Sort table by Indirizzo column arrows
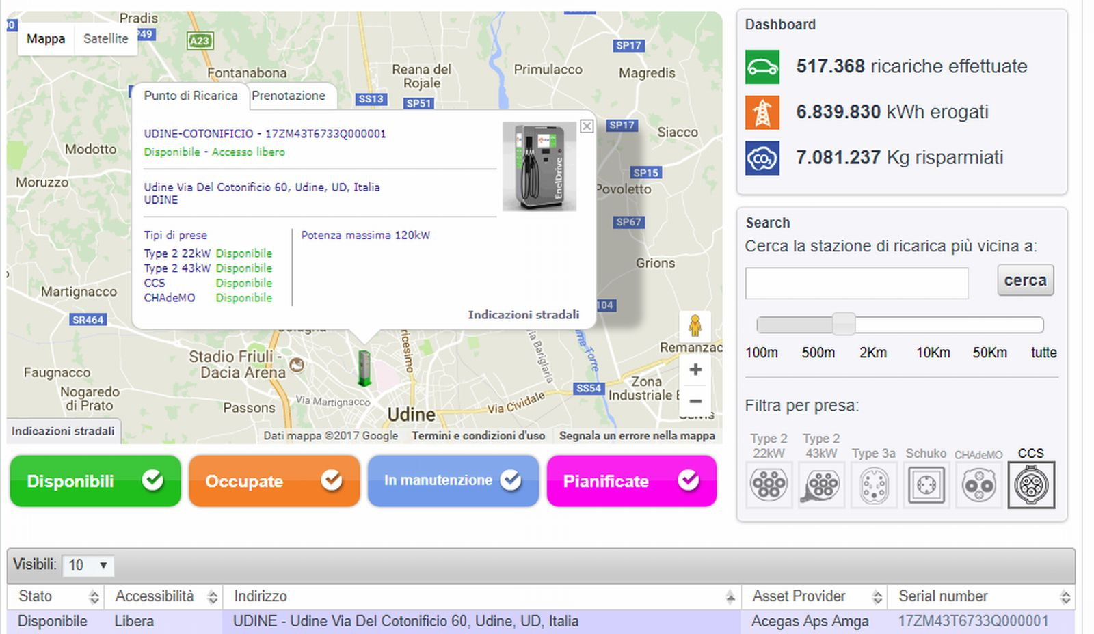This screenshot has height=634, width=1094. click(x=730, y=597)
